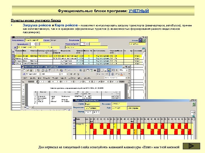Select fourth passenger row marker in grid
The height and width of the screenshot is (153, 205).
click(x=13, y=63)
